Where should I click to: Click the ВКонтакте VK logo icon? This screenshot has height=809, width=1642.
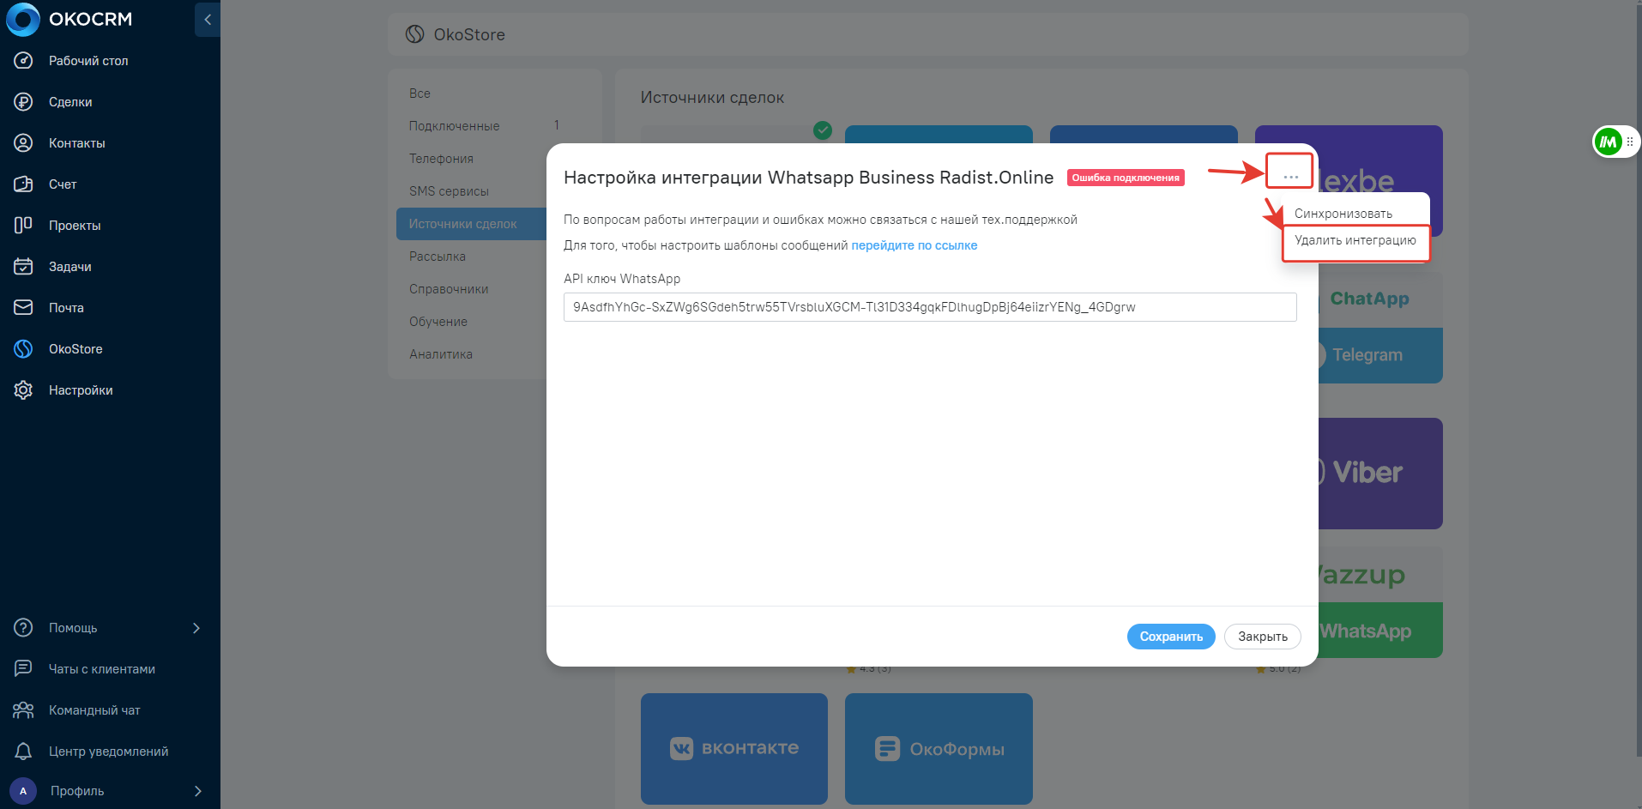click(x=681, y=748)
